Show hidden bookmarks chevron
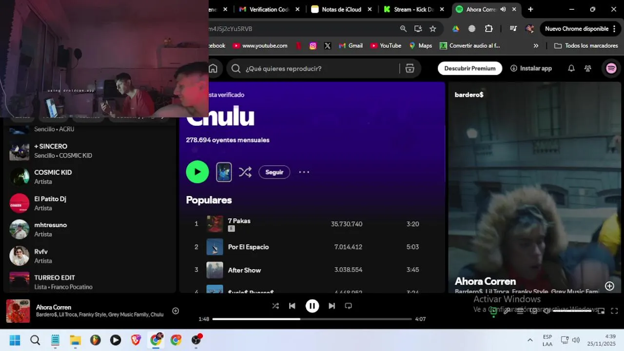Image resolution: width=624 pixels, height=351 pixels. point(536,45)
